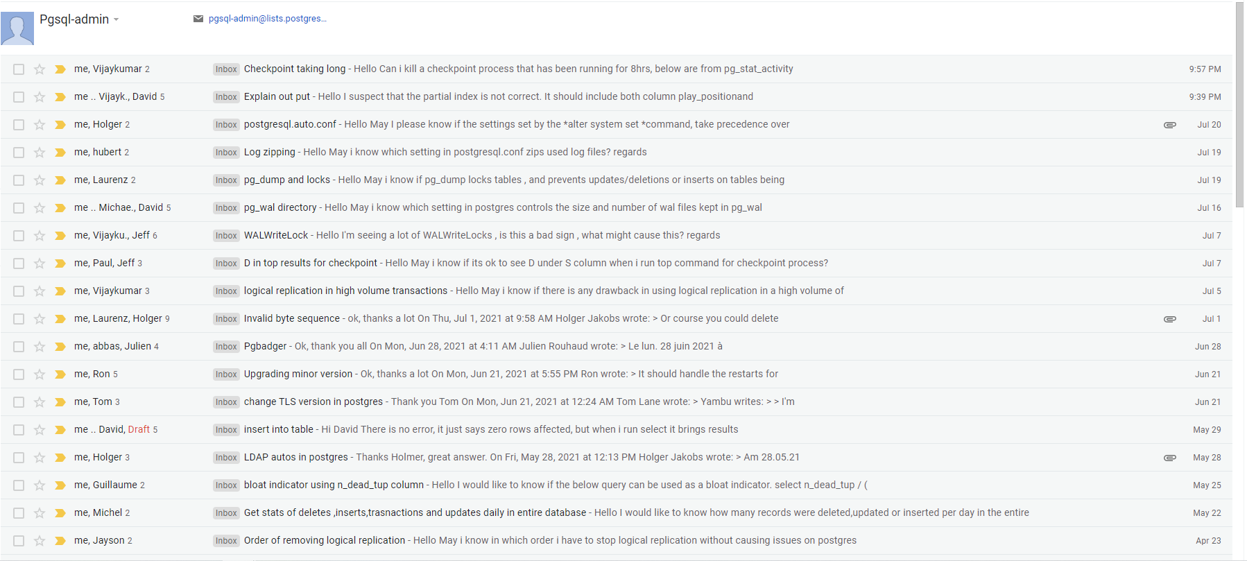
Task: Click the Inbox label on Pgbadger email
Action: [x=226, y=347]
